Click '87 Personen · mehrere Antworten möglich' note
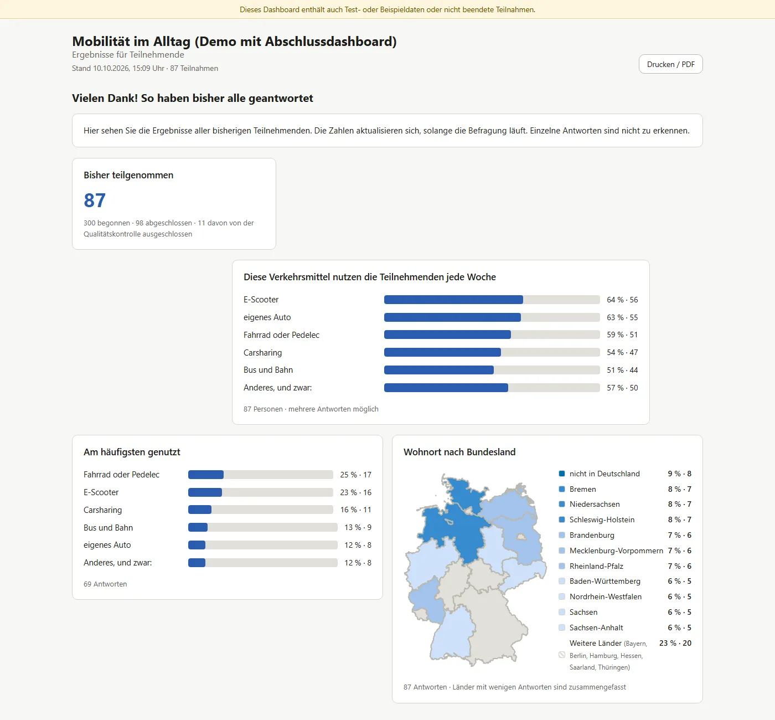Screen dimensions: 775x720 [311, 409]
